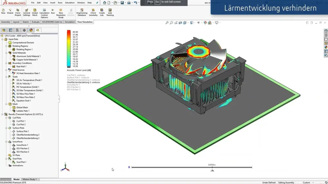This screenshot has height=184, width=328.
Task: Launch the Flow Simulation Wizard
Action: (10, 11)
